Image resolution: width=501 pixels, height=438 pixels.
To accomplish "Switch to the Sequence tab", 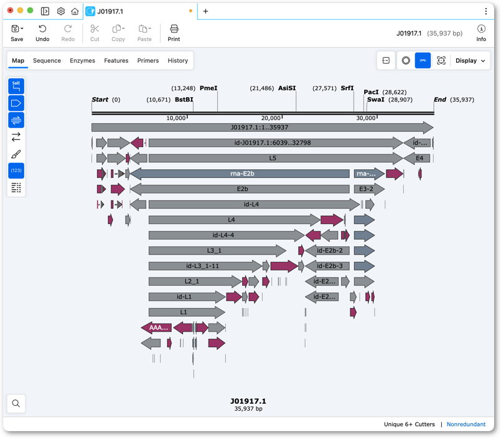I will pos(47,61).
